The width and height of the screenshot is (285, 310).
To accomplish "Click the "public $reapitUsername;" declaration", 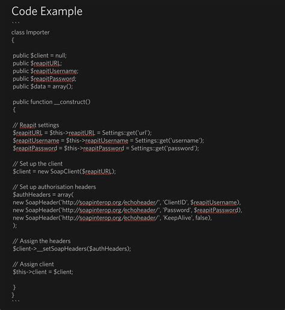I will pos(46,71).
